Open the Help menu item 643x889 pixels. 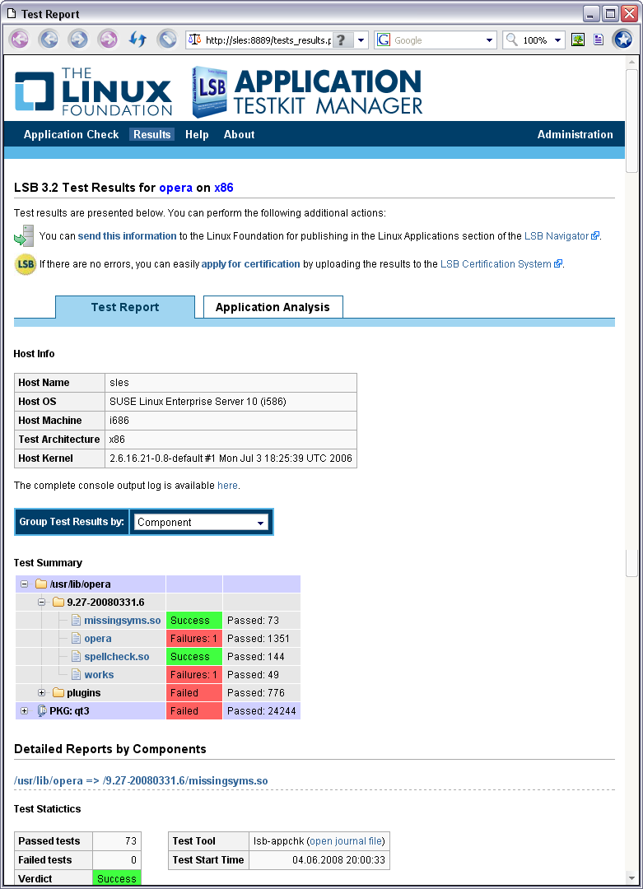(x=197, y=134)
